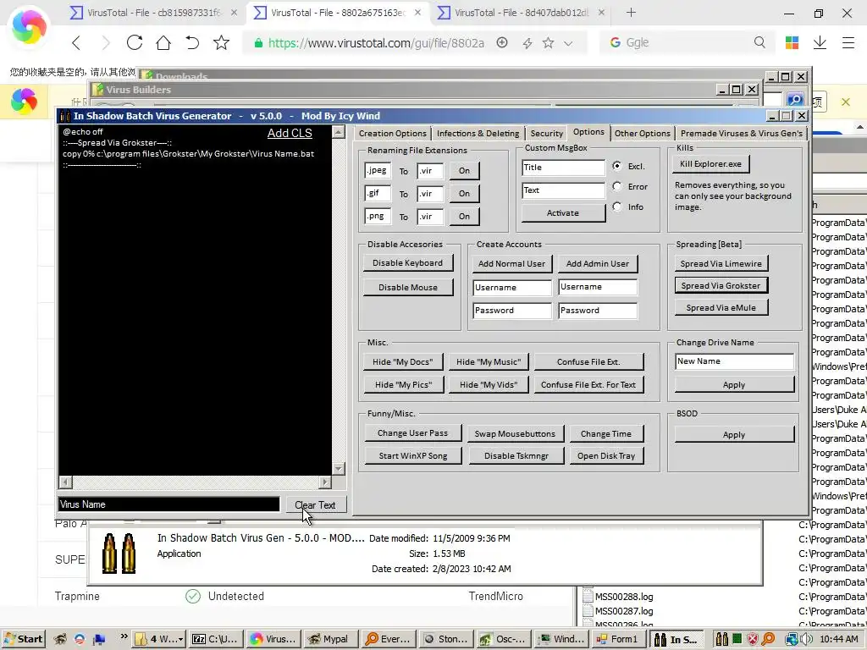Open the browser hamburger menu
The image size is (867, 650).
(848, 42)
